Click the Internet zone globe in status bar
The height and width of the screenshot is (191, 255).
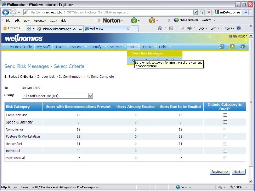pyautogui.click(x=178, y=187)
